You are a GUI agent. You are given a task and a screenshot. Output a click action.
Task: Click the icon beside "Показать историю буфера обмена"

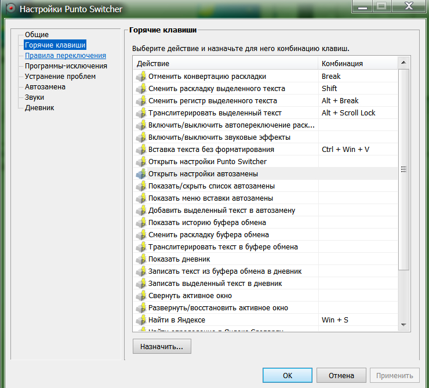[141, 223]
